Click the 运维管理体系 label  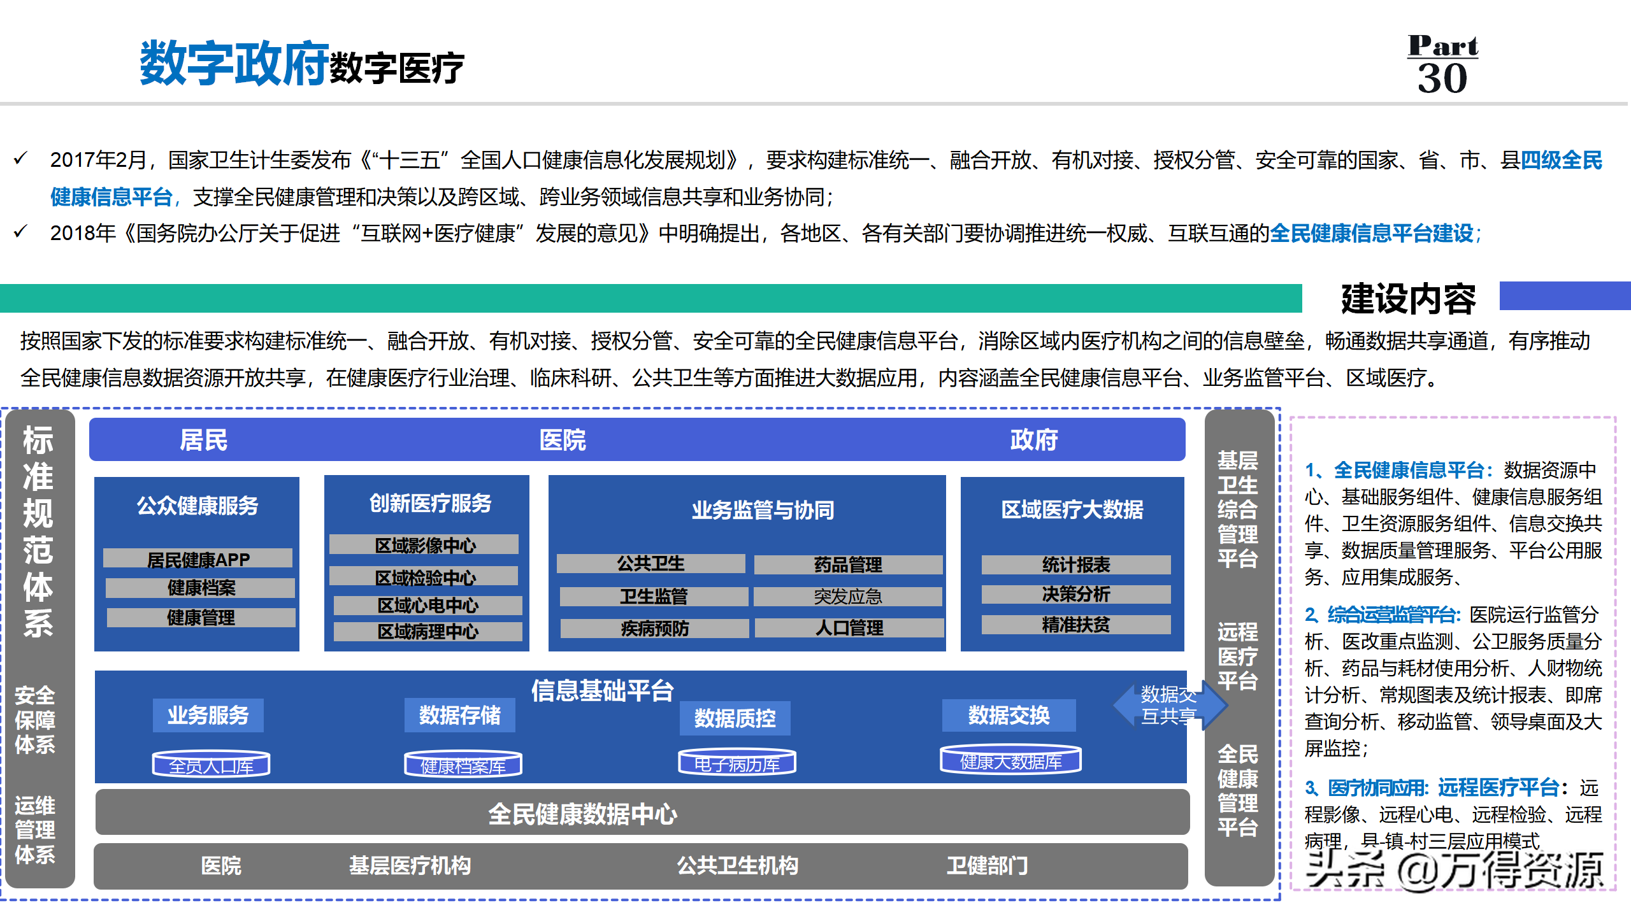[35, 830]
